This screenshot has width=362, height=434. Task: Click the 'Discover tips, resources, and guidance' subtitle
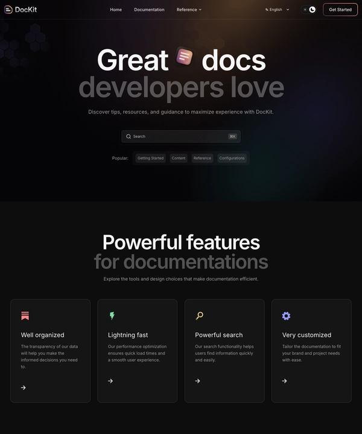tap(181, 112)
